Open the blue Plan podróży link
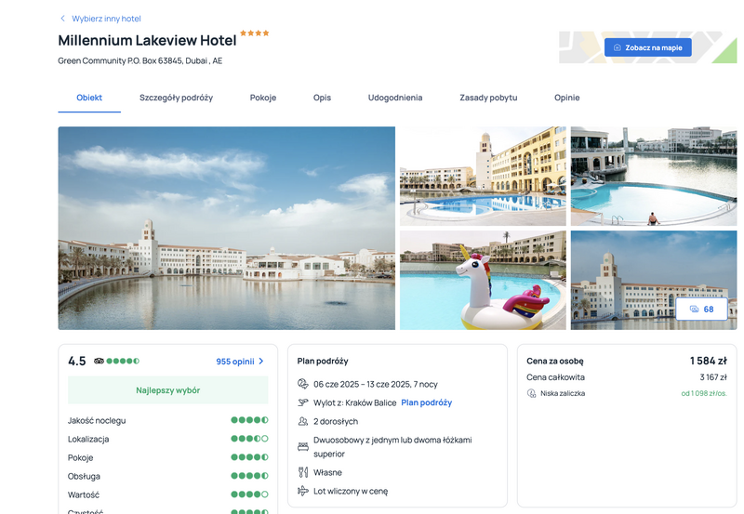Image resolution: width=744 pixels, height=514 pixels. click(427, 402)
